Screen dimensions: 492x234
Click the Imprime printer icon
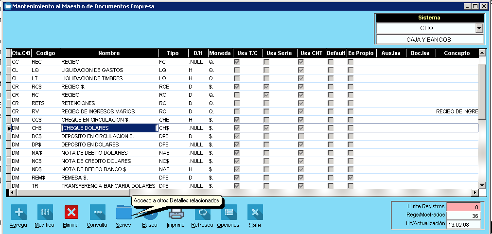pos(176,213)
